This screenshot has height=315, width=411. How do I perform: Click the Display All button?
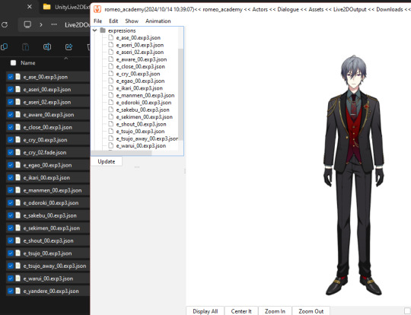pos(205,311)
